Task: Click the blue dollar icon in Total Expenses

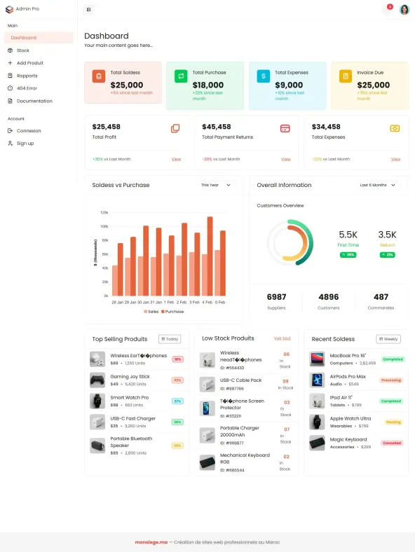Action: (x=263, y=76)
